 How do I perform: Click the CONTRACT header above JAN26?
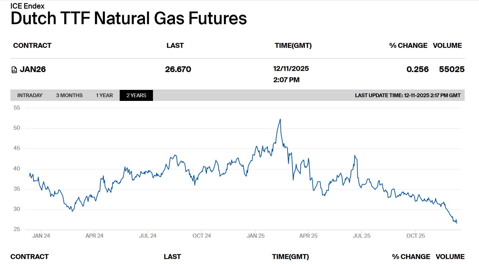32,45
